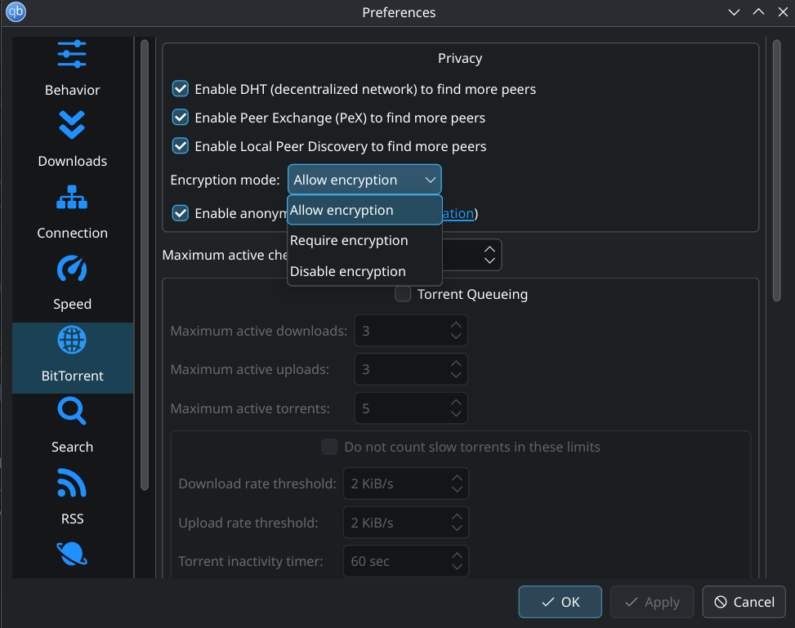Collapse the Encryption mode combo box
Screen dimensions: 795x628
click(x=364, y=180)
